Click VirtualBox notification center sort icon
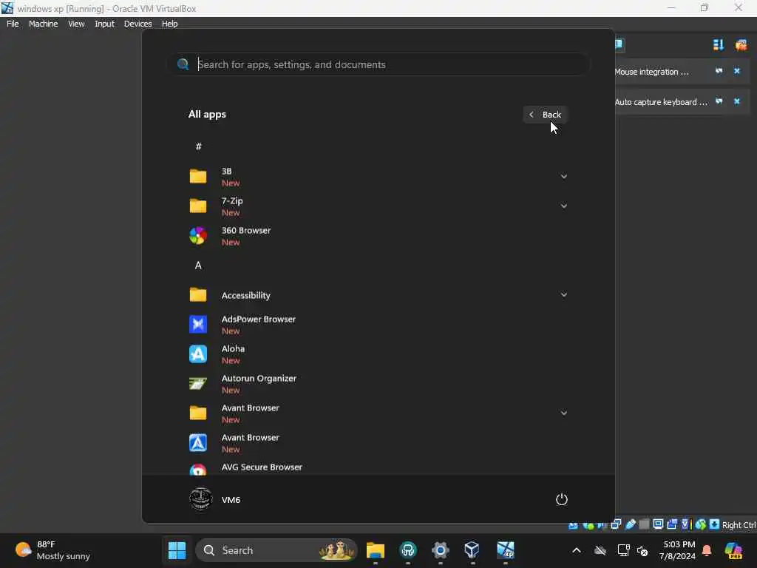757x568 pixels. [719, 45]
